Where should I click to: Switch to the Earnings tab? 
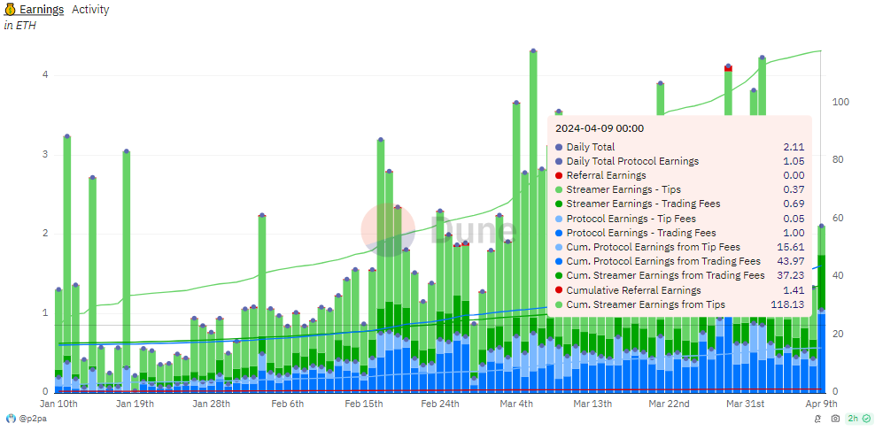coord(34,10)
